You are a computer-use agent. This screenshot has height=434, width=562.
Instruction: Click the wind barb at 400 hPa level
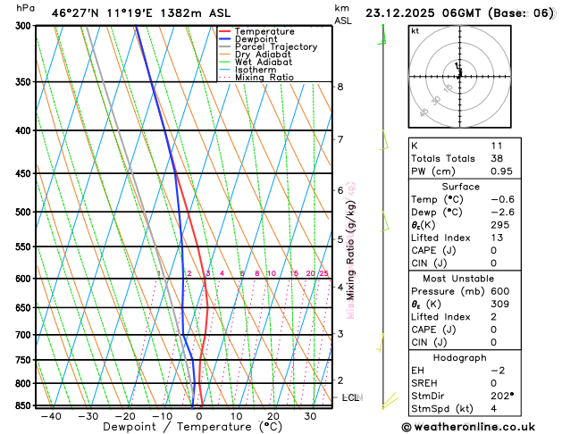[384, 140]
